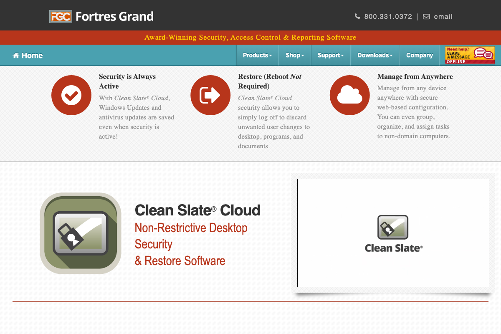
Task: Click the red checkmark circle icon
Action: pyautogui.click(x=71, y=95)
